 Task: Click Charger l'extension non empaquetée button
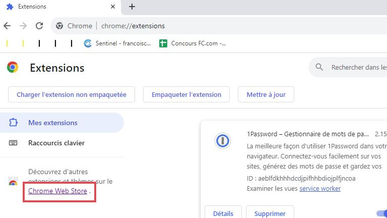tap(71, 94)
